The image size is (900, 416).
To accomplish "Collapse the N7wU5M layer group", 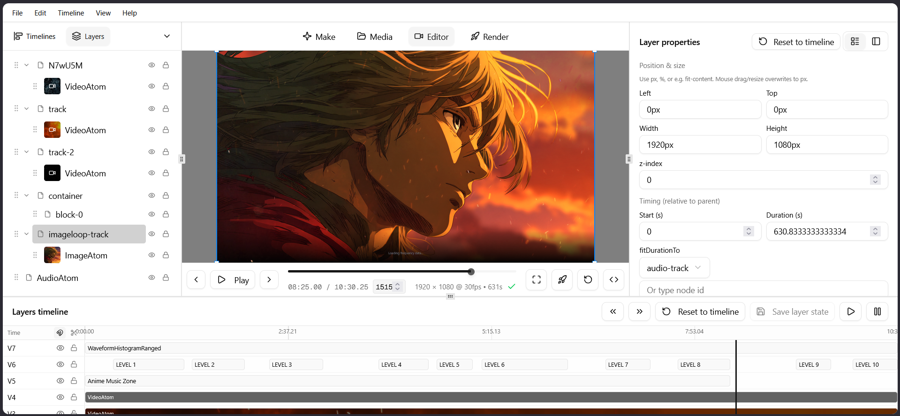I will pyautogui.click(x=27, y=65).
